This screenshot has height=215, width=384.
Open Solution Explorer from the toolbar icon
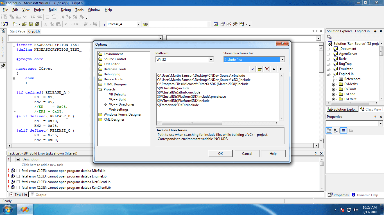tap(216, 24)
